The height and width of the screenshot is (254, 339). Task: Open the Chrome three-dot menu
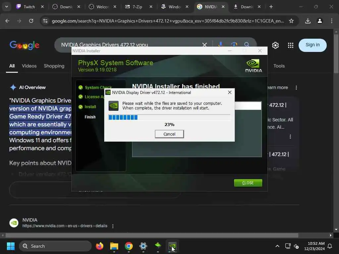click(x=332, y=21)
